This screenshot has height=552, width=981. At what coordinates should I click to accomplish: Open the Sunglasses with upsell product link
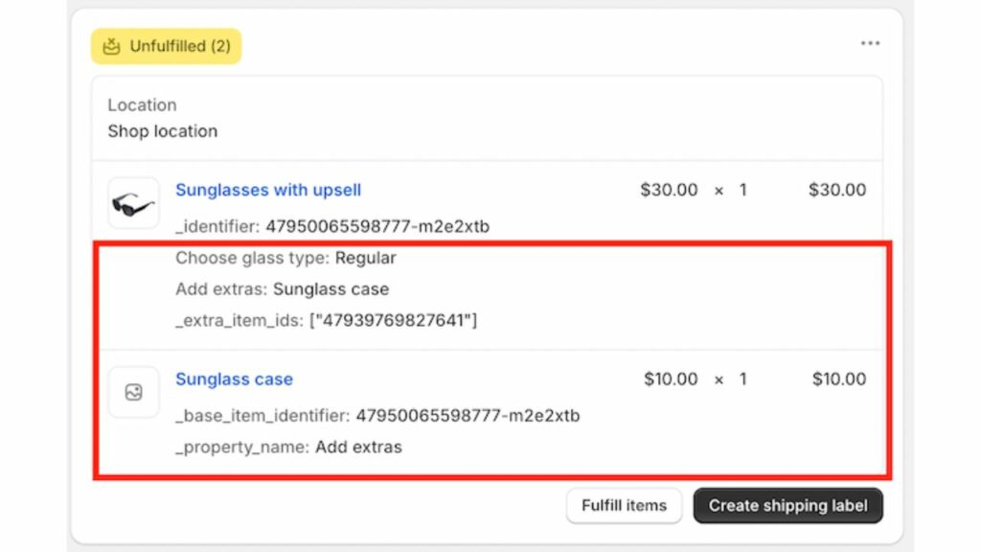(268, 190)
